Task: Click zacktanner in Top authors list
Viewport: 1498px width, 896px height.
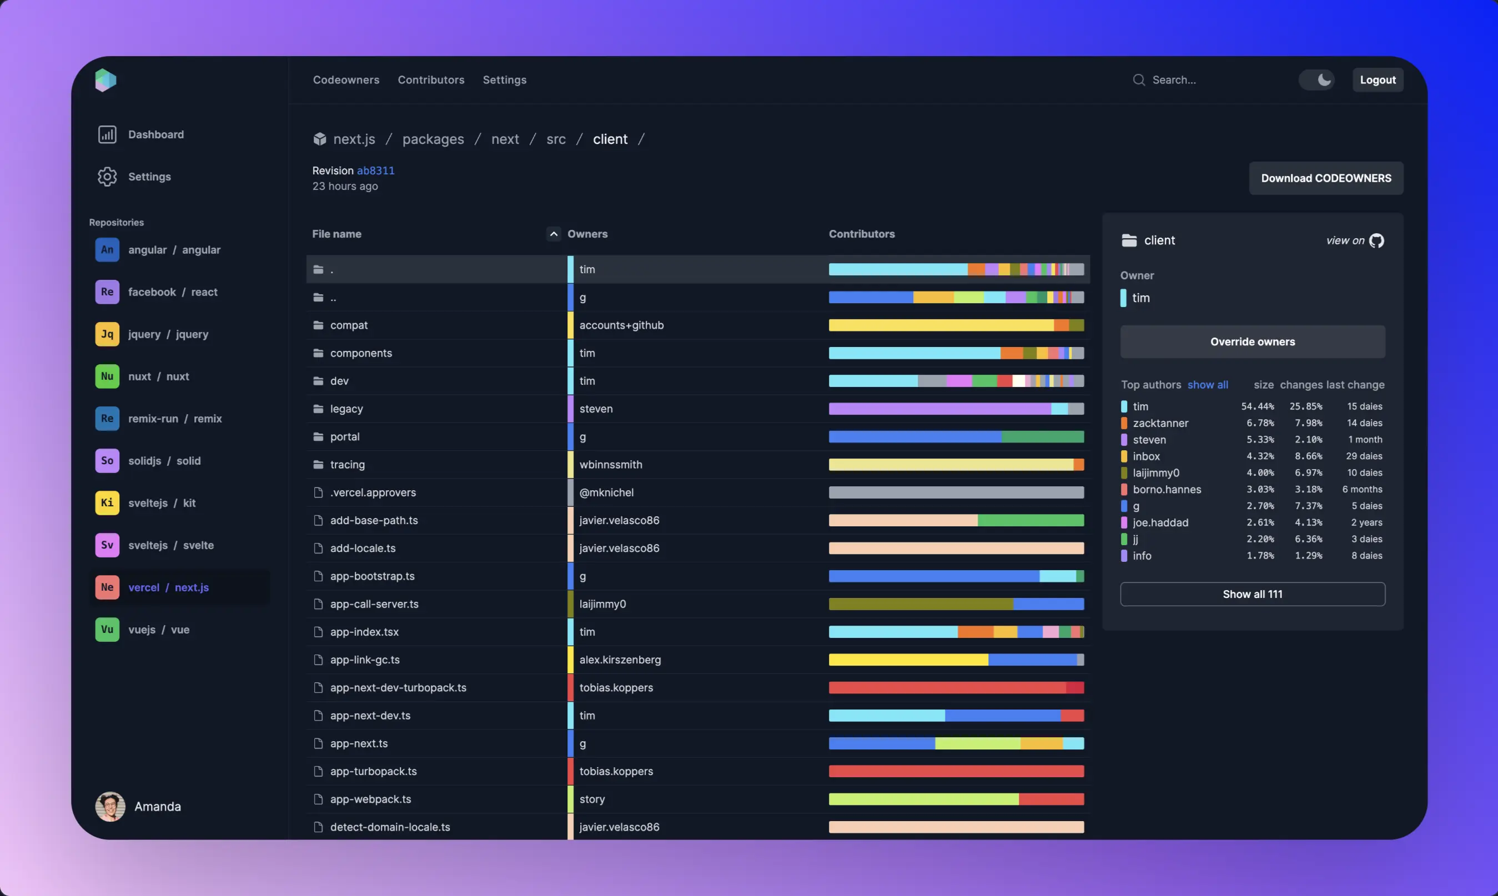Action: coord(1160,423)
